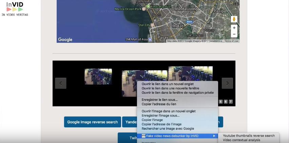Click Star City map marker
This screenshot has height=143, width=289.
(152, 25)
